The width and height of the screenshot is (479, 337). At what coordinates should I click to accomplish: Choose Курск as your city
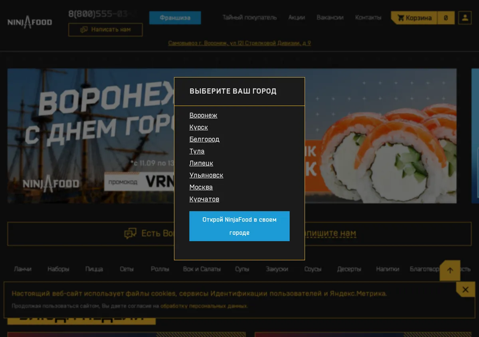click(x=198, y=127)
